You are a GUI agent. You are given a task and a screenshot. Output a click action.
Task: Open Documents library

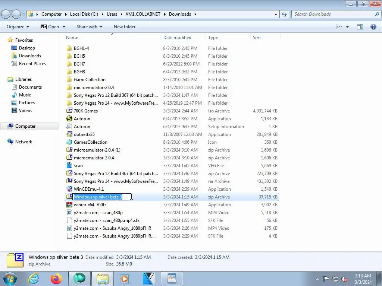pyautogui.click(x=30, y=87)
